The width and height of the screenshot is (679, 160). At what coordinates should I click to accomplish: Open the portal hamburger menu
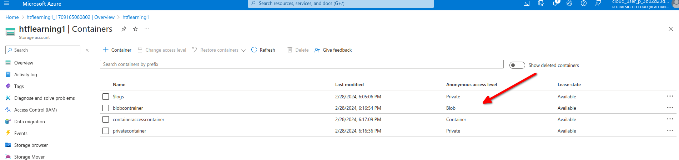click(7, 4)
